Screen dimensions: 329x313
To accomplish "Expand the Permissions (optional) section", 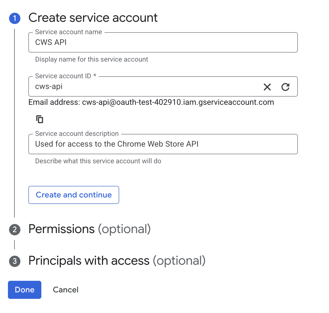I will 90,229.
